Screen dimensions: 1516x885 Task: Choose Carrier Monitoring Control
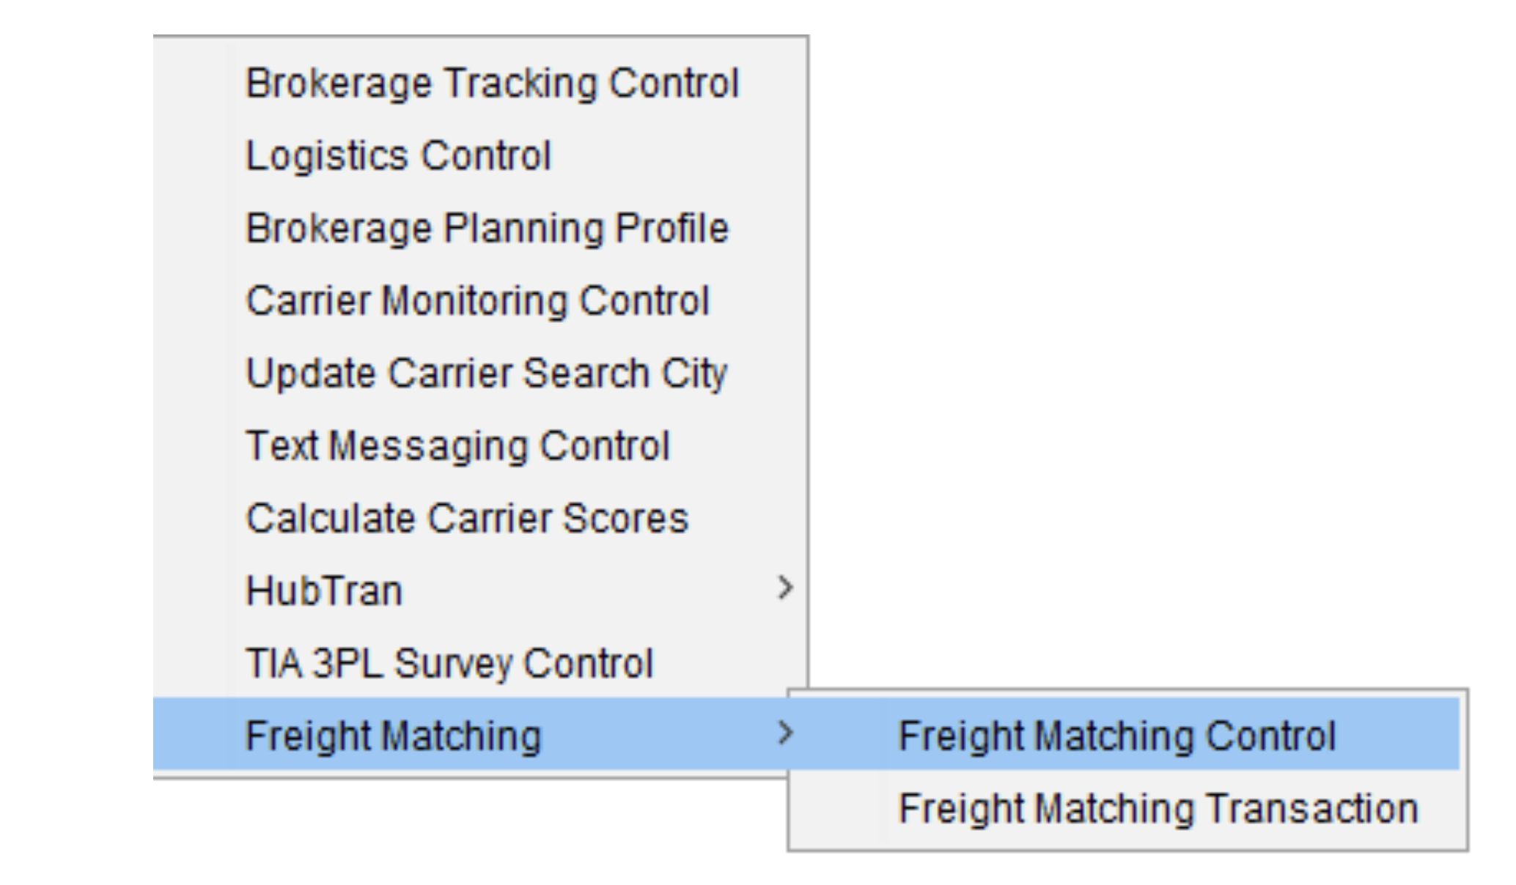click(477, 301)
